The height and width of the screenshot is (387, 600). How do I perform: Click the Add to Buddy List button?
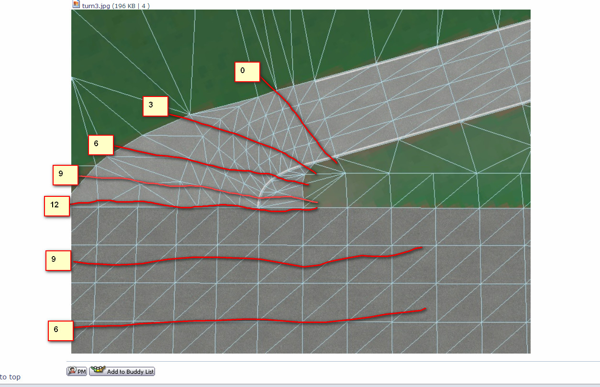click(x=122, y=371)
